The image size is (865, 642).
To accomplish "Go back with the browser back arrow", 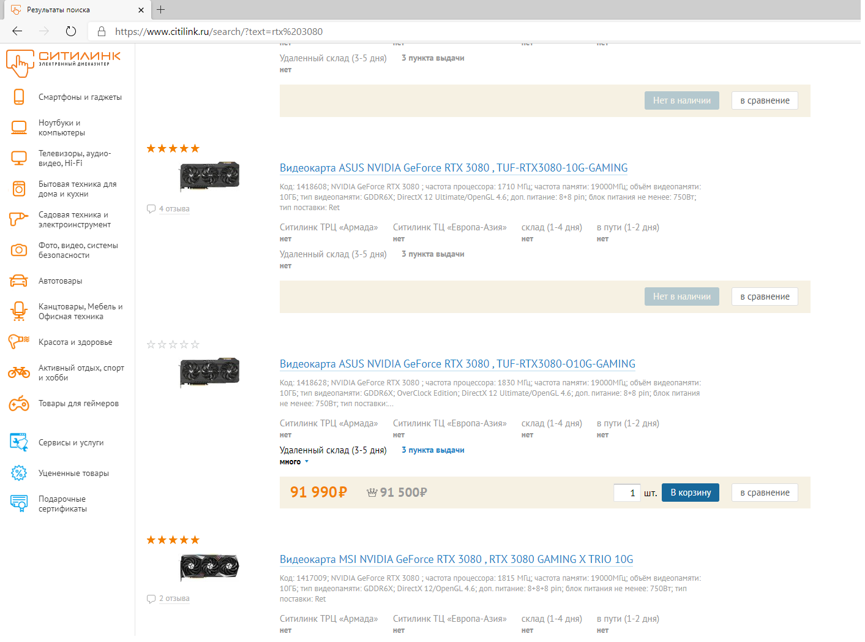I will point(17,31).
